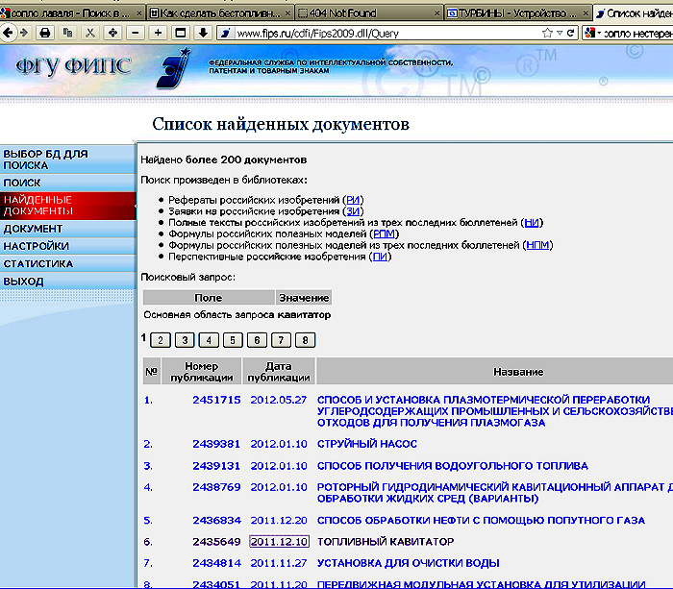Open 'СПОСОБ ОБРАБОТКИ НЕФТИ С ПОМОЩЬЮ ПОПУТНОГО ГАЗА'
This screenshot has height=589, width=673.
pyautogui.click(x=481, y=521)
